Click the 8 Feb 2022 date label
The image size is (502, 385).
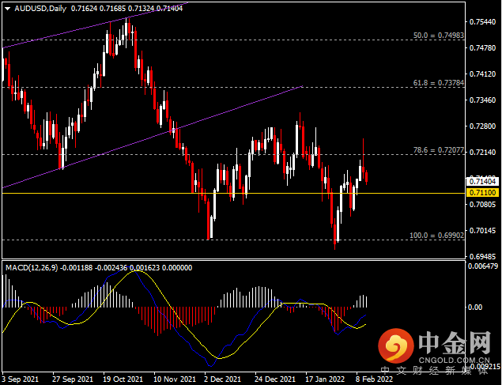tap(374, 379)
